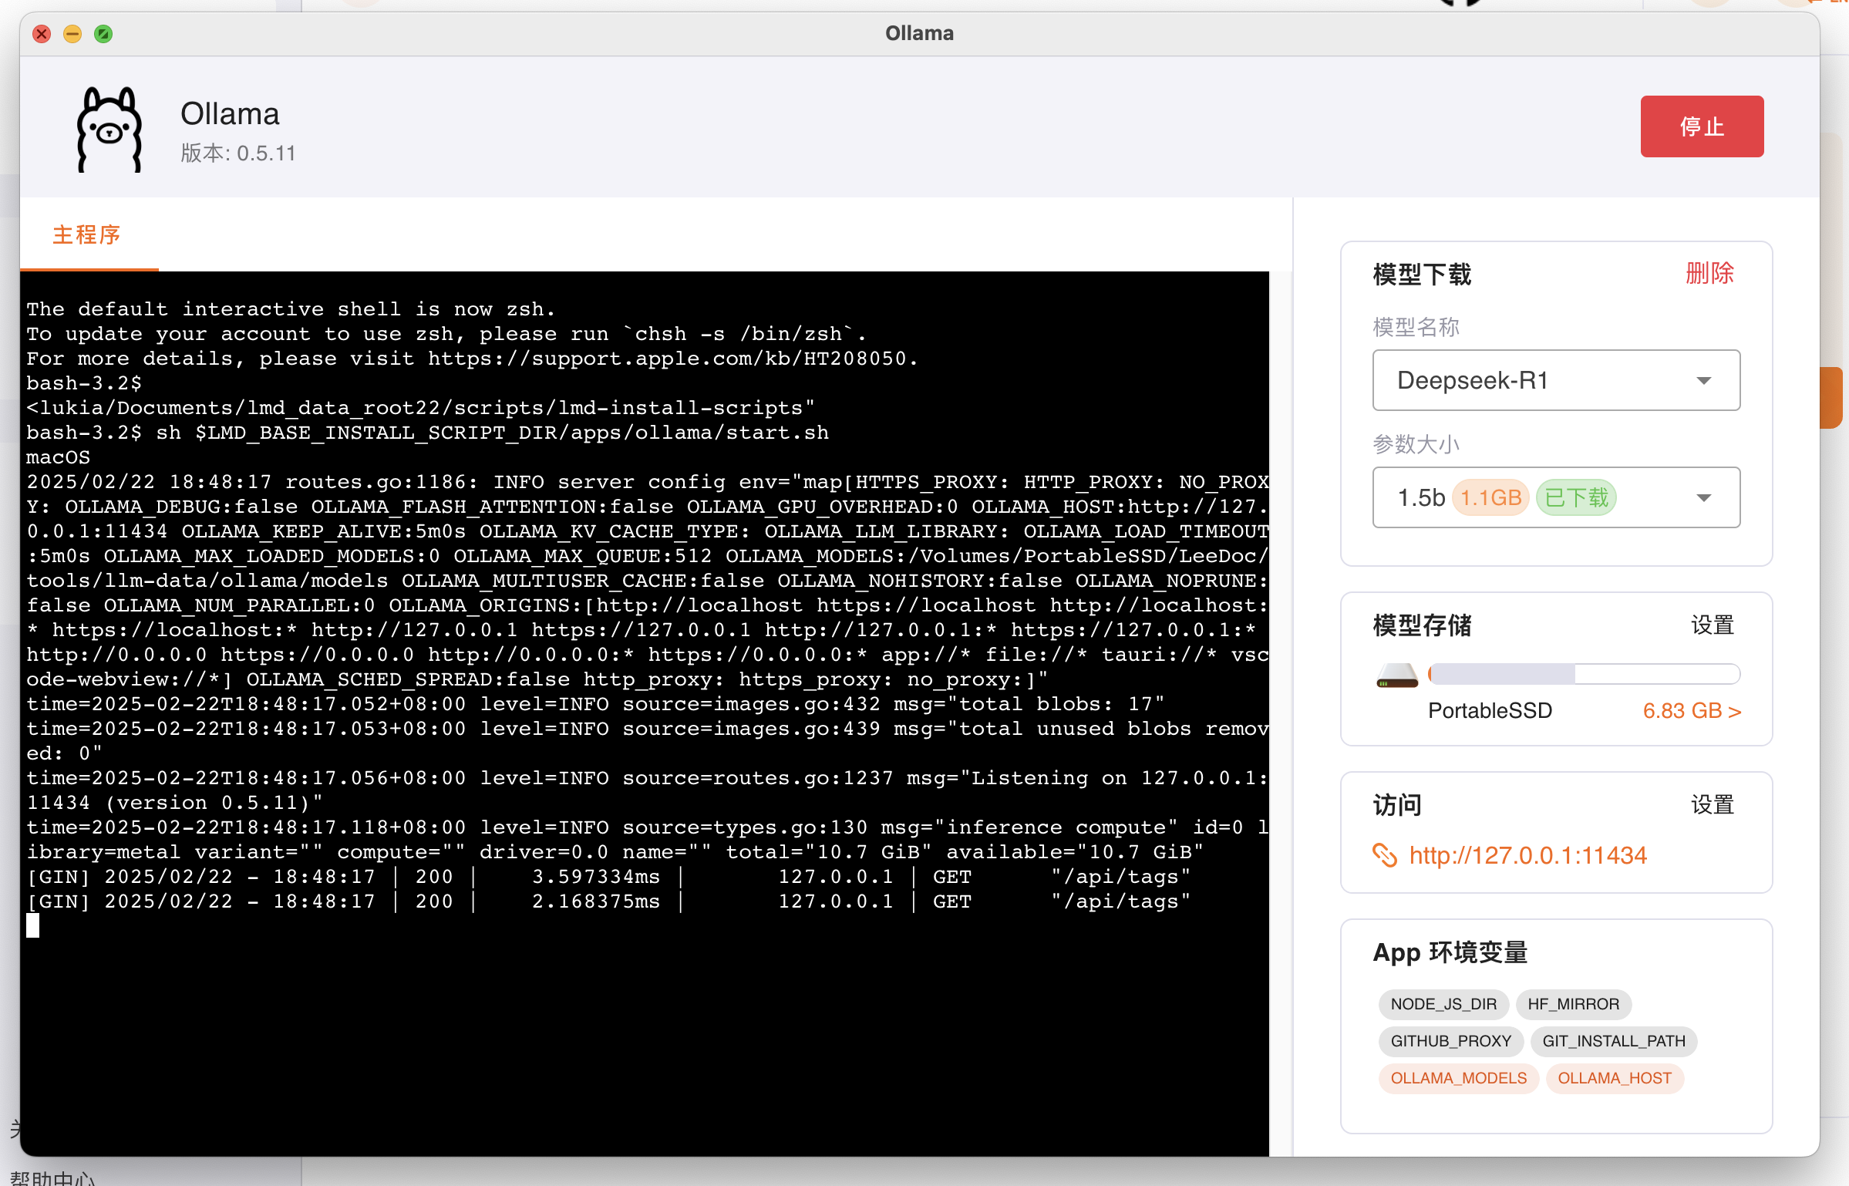This screenshot has height=1186, width=1849.
Task: Open the 1.5b parameter size dropdown
Action: (1556, 497)
